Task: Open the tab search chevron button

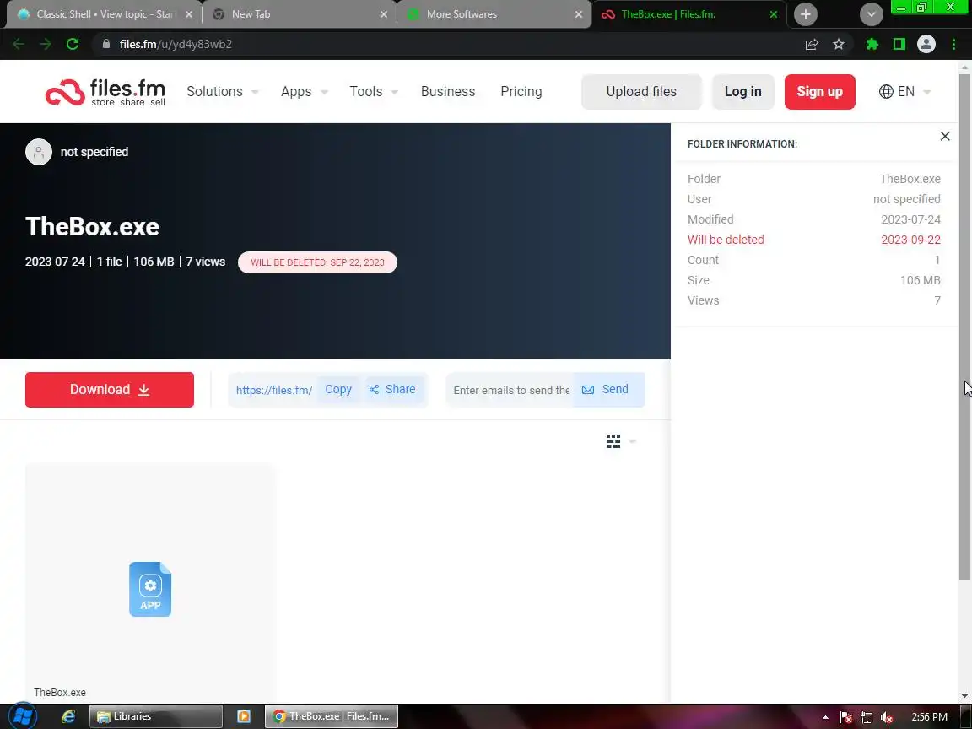Action: tap(871, 14)
